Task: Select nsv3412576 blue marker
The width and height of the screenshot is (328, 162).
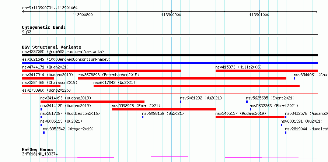Action: (286, 117)
